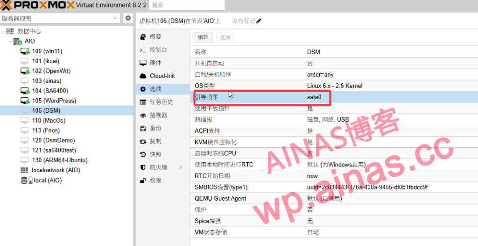Select the 名称 DSM row

(x=334, y=52)
